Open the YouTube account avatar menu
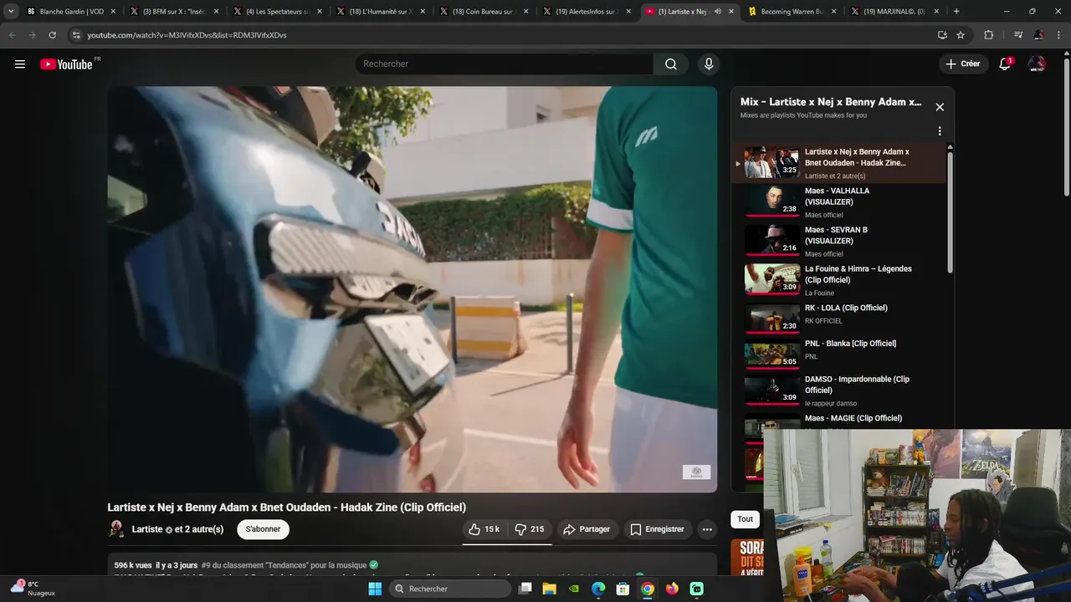Viewport: 1071px width, 602px height. [x=1037, y=64]
